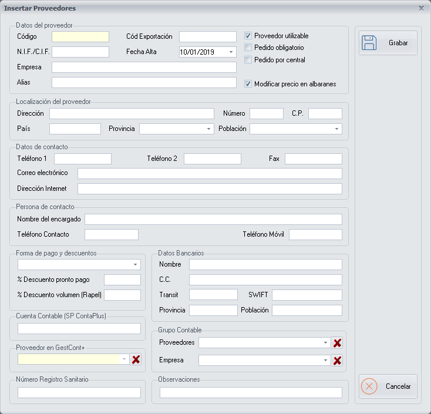Image resolution: width=431 pixels, height=414 pixels.
Task: Click the floppy disk save icon
Action: [x=369, y=43]
